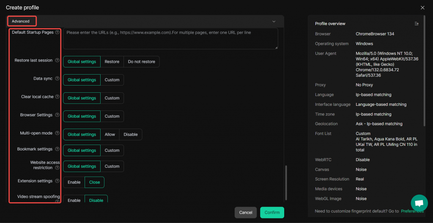Click the Browser Settings help icon
The image size is (433, 223).
[x=57, y=115]
